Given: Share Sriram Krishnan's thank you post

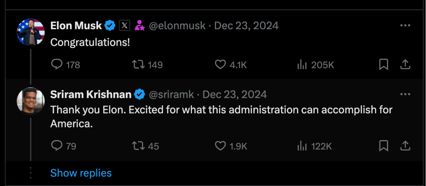Looking at the screenshot, I should coord(405,146).
